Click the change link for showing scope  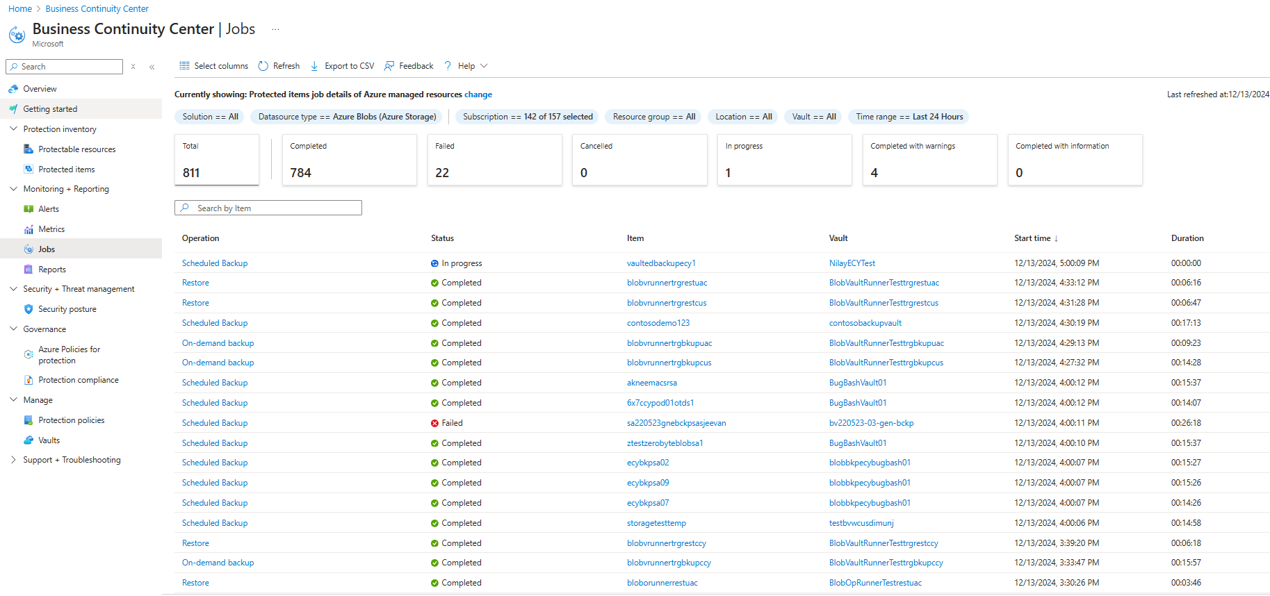point(478,94)
